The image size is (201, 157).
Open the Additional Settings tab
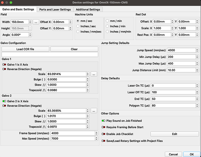[88, 9]
